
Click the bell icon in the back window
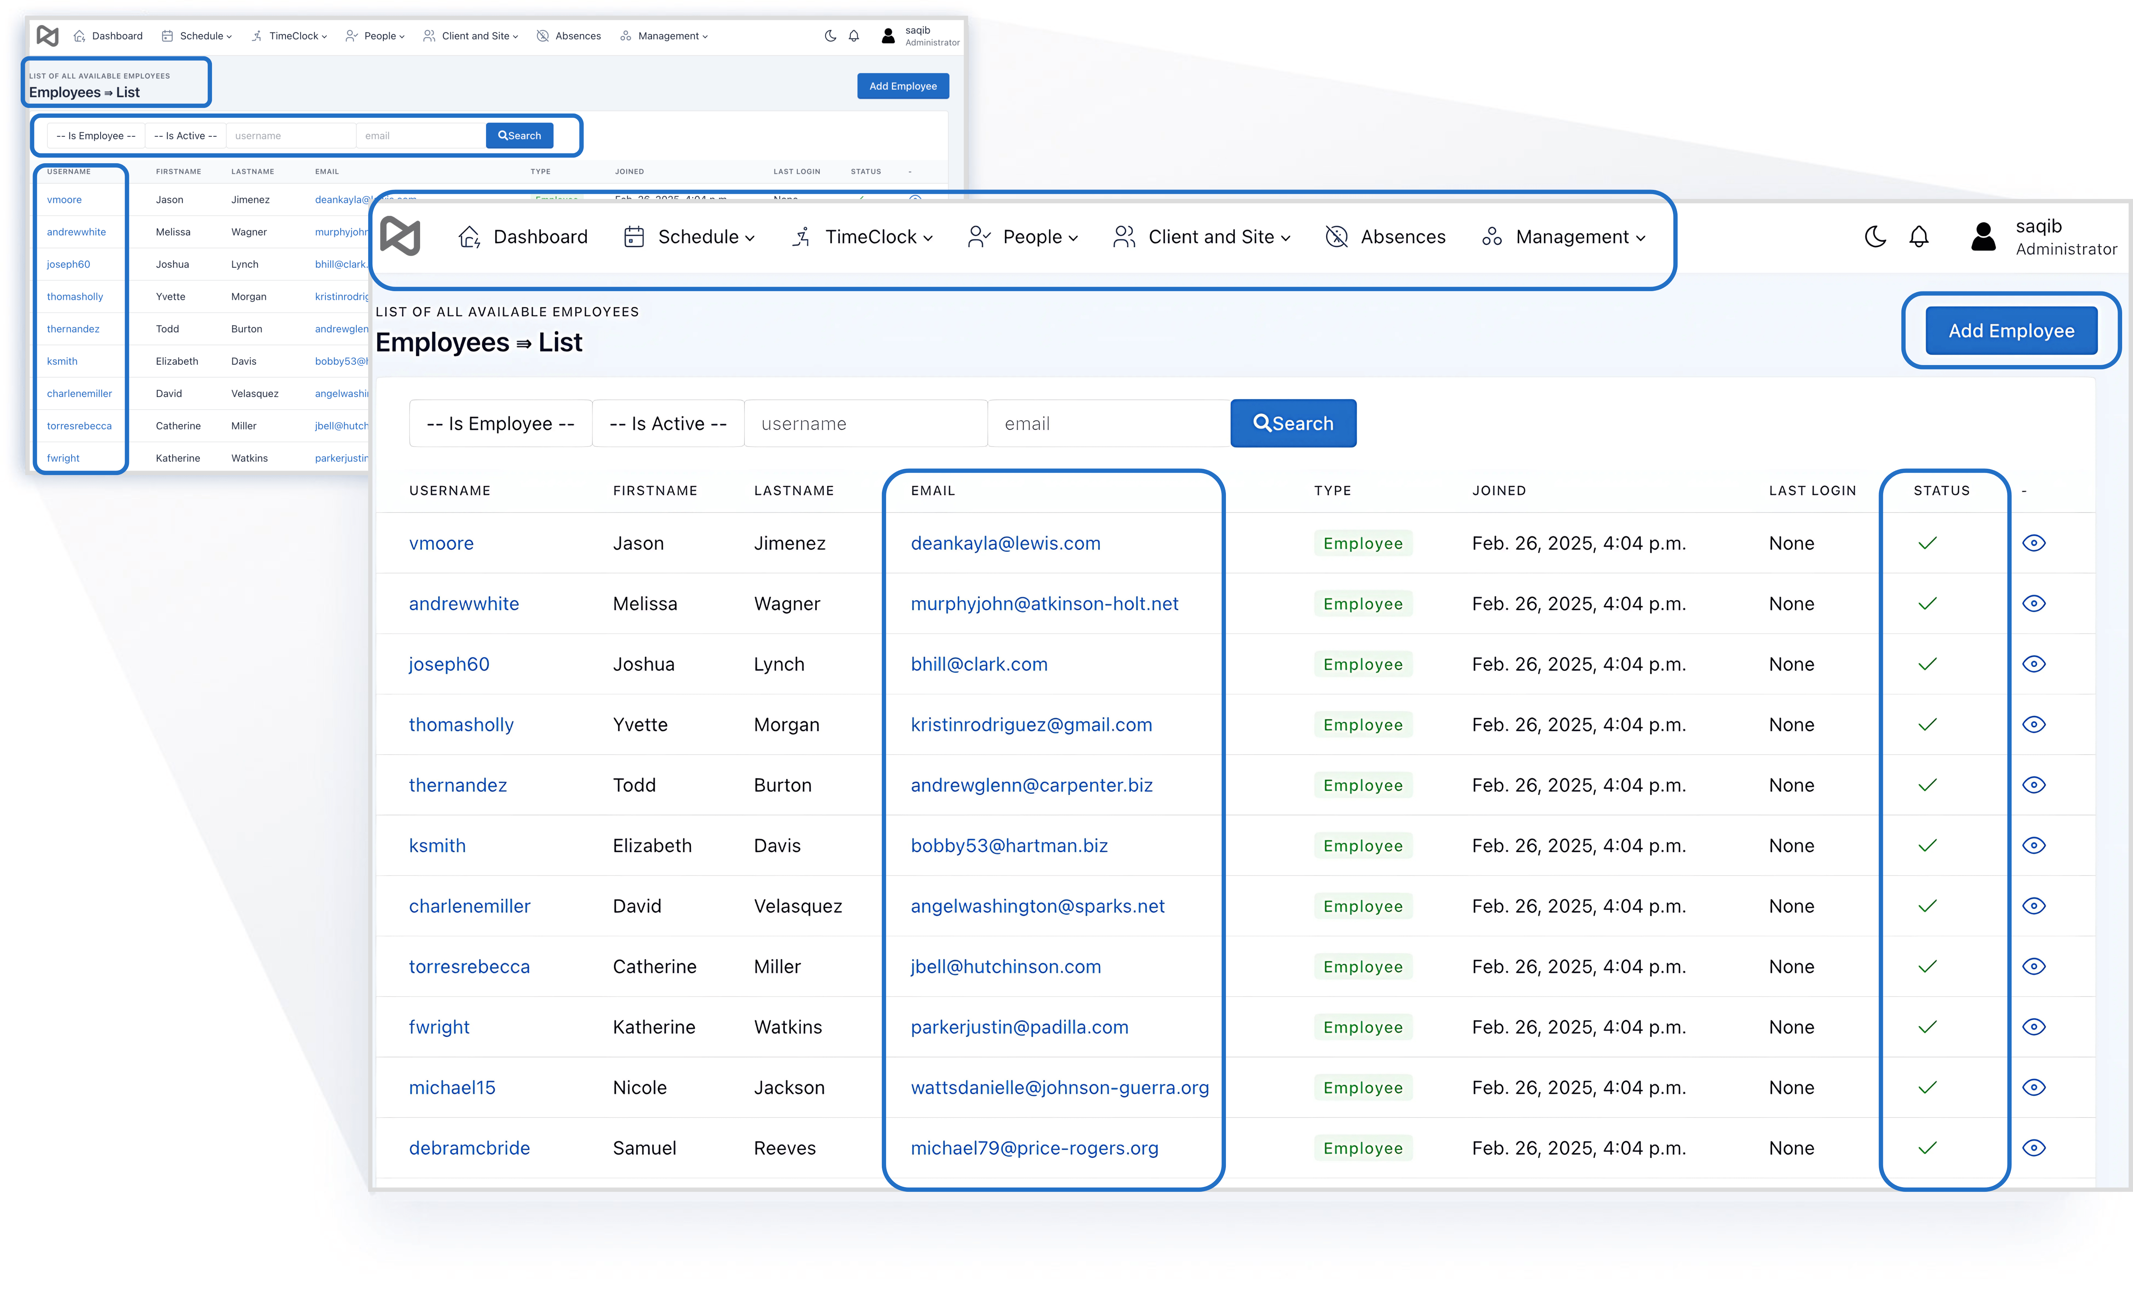click(x=853, y=35)
